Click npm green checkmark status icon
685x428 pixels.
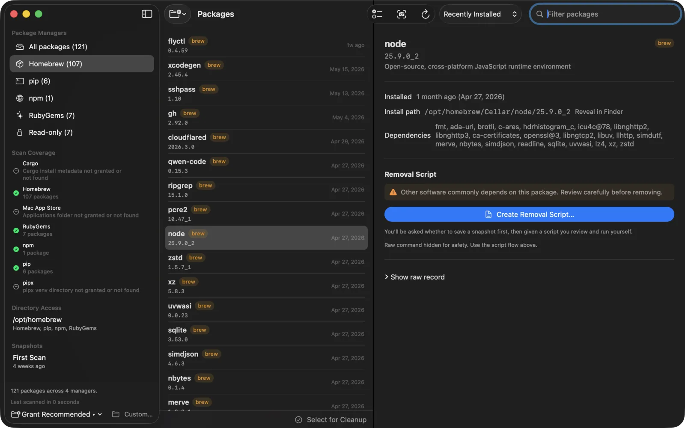[16, 249]
